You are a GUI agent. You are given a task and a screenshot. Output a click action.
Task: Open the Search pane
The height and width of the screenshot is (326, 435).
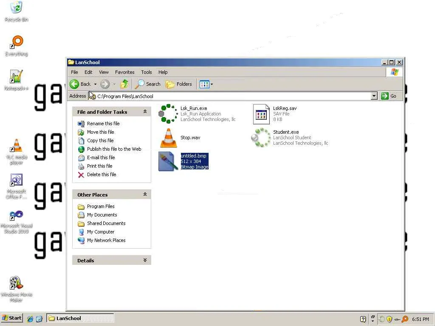click(147, 84)
